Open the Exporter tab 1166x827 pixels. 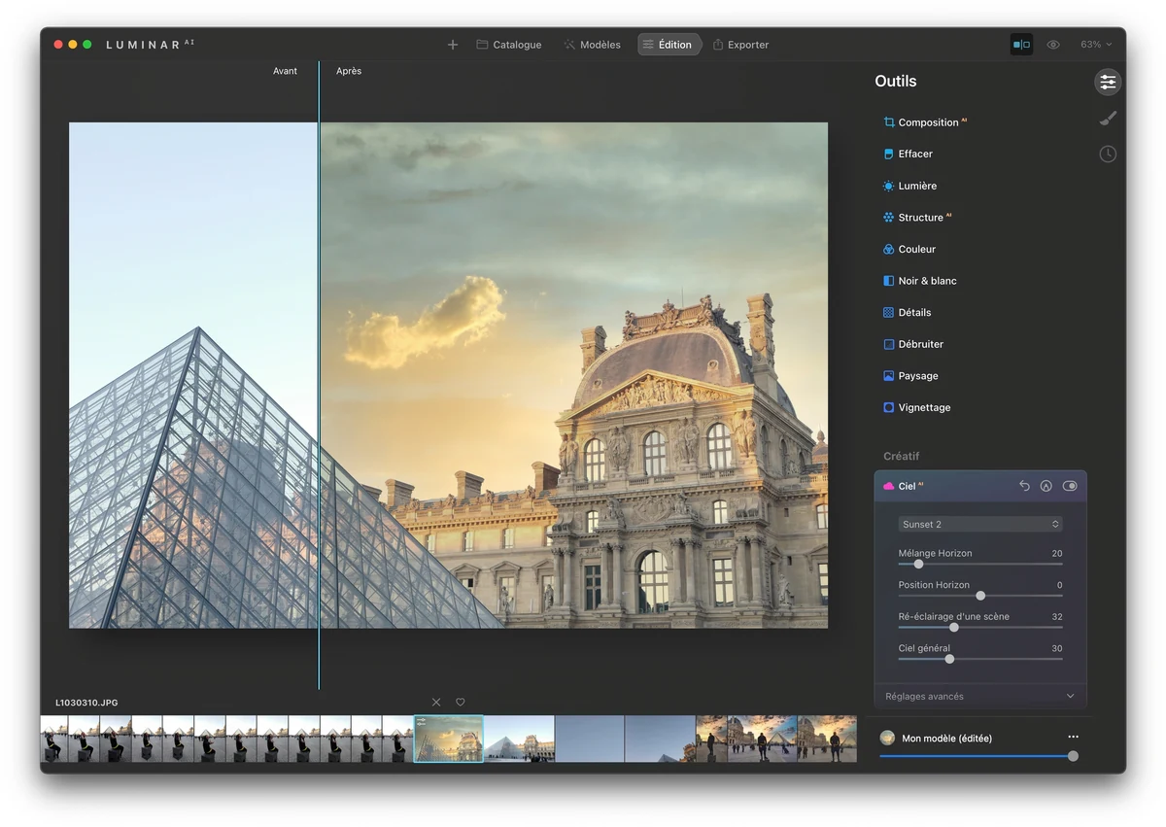[740, 45]
